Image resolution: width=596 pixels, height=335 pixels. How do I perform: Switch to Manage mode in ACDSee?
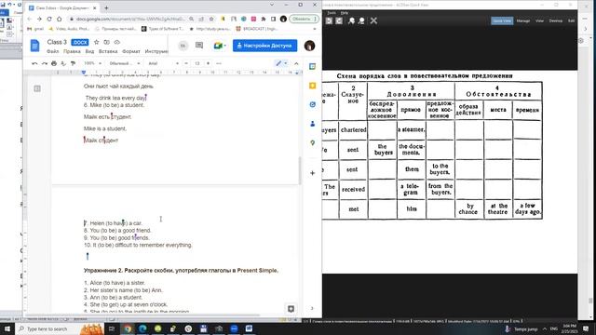[x=523, y=20]
